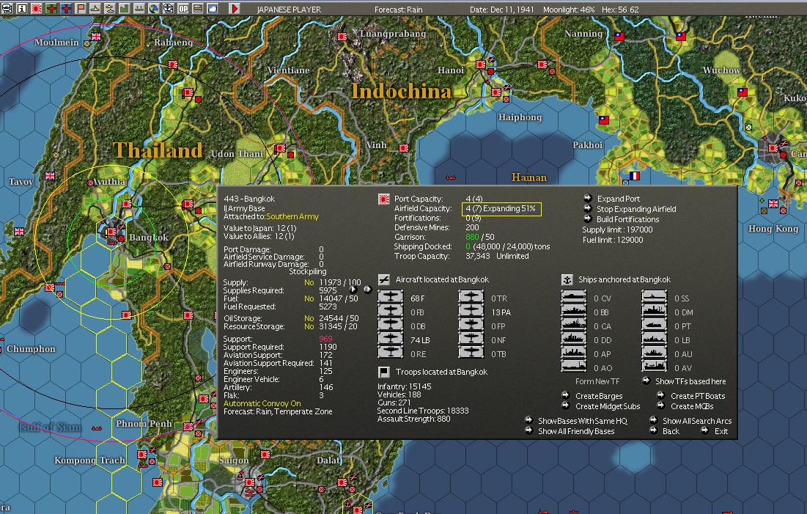Click the green ship silhouette toolbar icon
807x514 pixels.
(139, 8)
